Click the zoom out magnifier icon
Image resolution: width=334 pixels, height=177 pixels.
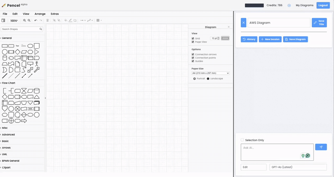click(x=29, y=20)
